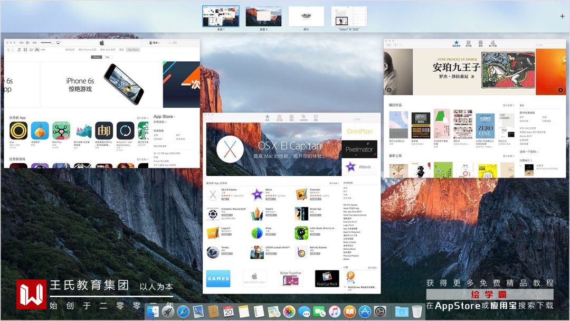Click the iPhone 6s banner in iTunes
Image resolution: width=570 pixels, height=321 pixels.
102,84
